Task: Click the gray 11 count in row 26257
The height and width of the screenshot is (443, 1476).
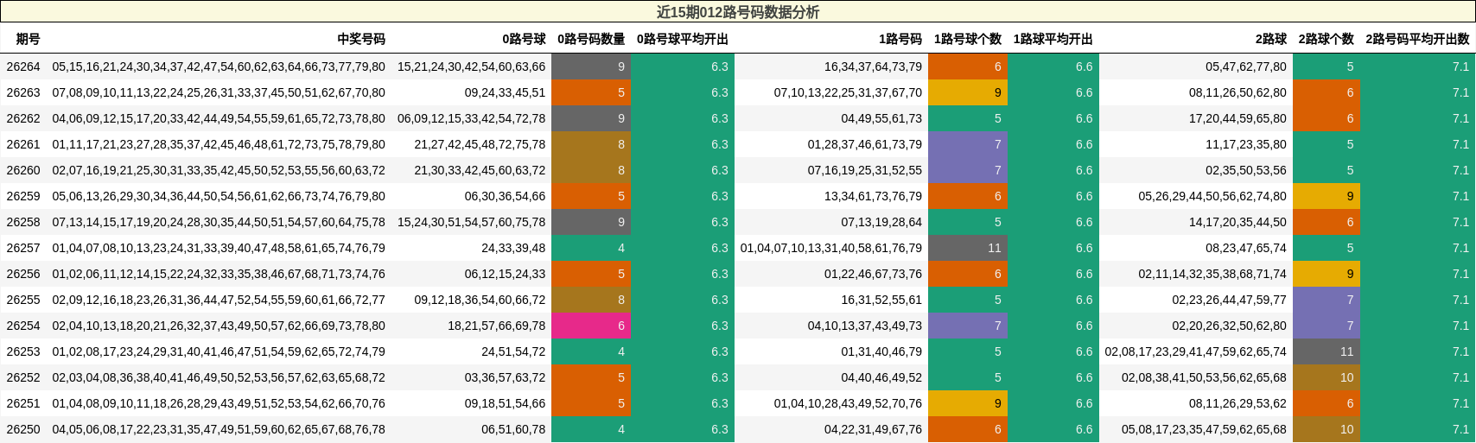Action: coord(968,248)
